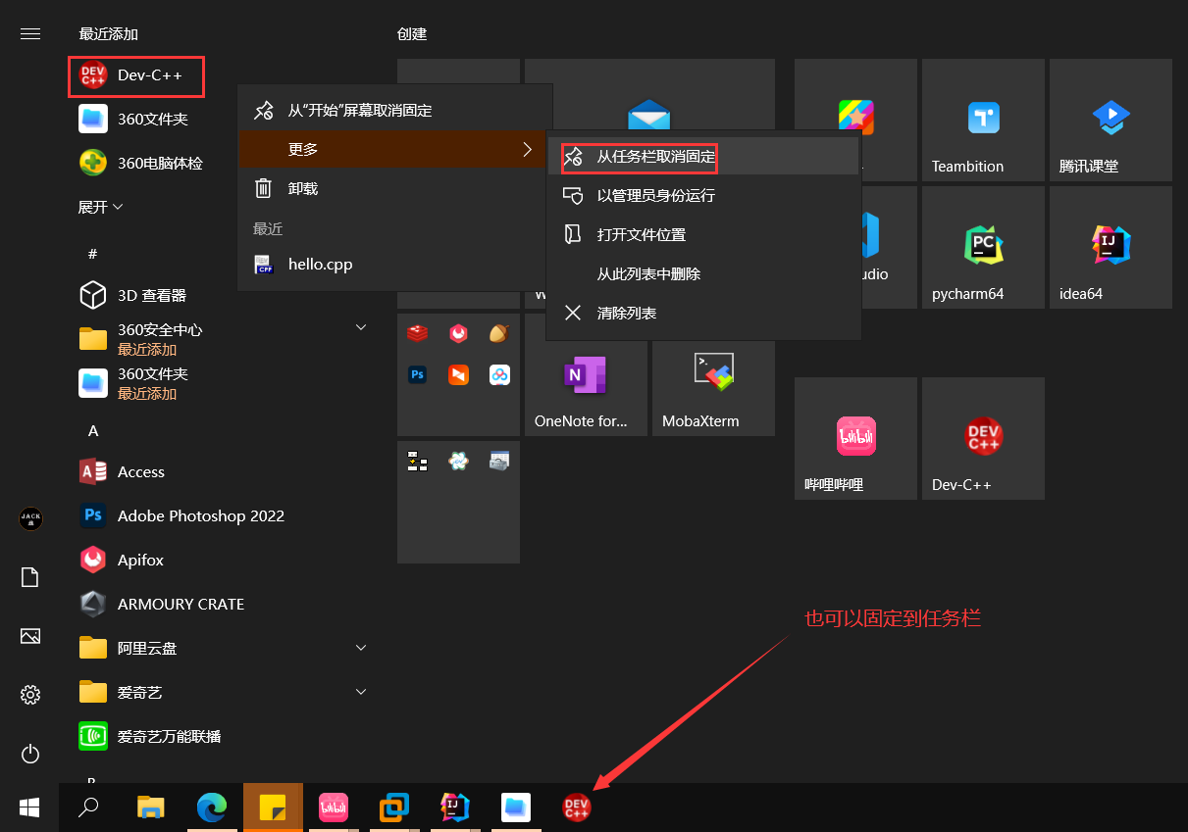Click the Power button icon
This screenshot has height=832, width=1188.
pyautogui.click(x=30, y=754)
